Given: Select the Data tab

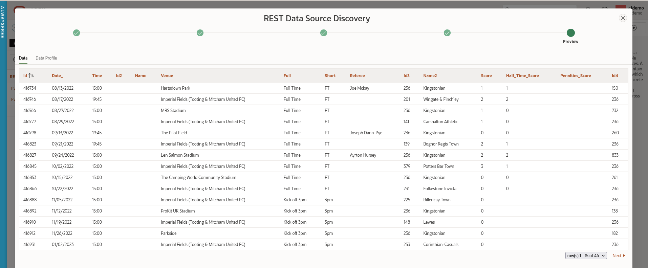Looking at the screenshot, I should [23, 58].
